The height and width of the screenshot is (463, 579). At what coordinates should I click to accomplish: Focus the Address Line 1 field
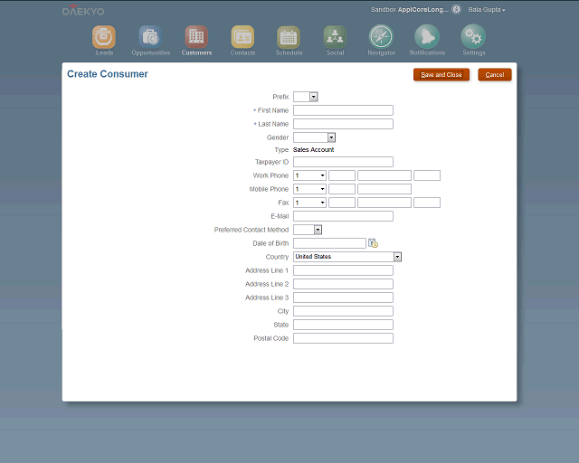pyautogui.click(x=343, y=270)
